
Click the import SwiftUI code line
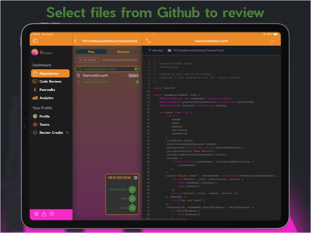(x=164, y=88)
